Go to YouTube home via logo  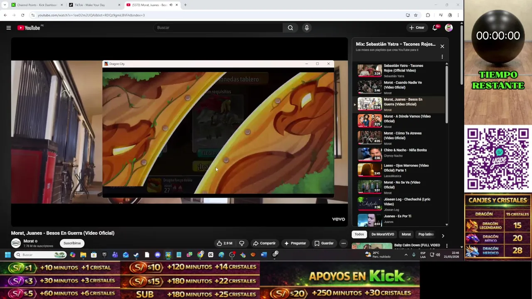point(29,28)
